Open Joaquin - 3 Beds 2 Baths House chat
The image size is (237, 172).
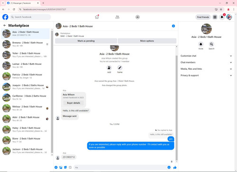[x=26, y=87]
